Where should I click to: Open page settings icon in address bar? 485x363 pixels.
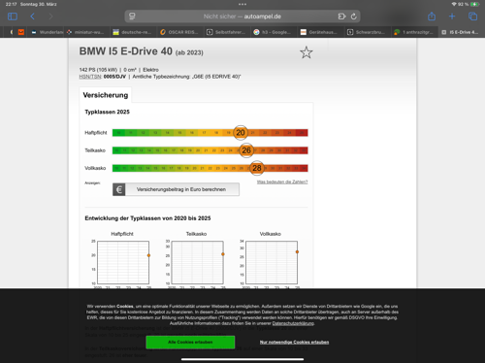132,16
